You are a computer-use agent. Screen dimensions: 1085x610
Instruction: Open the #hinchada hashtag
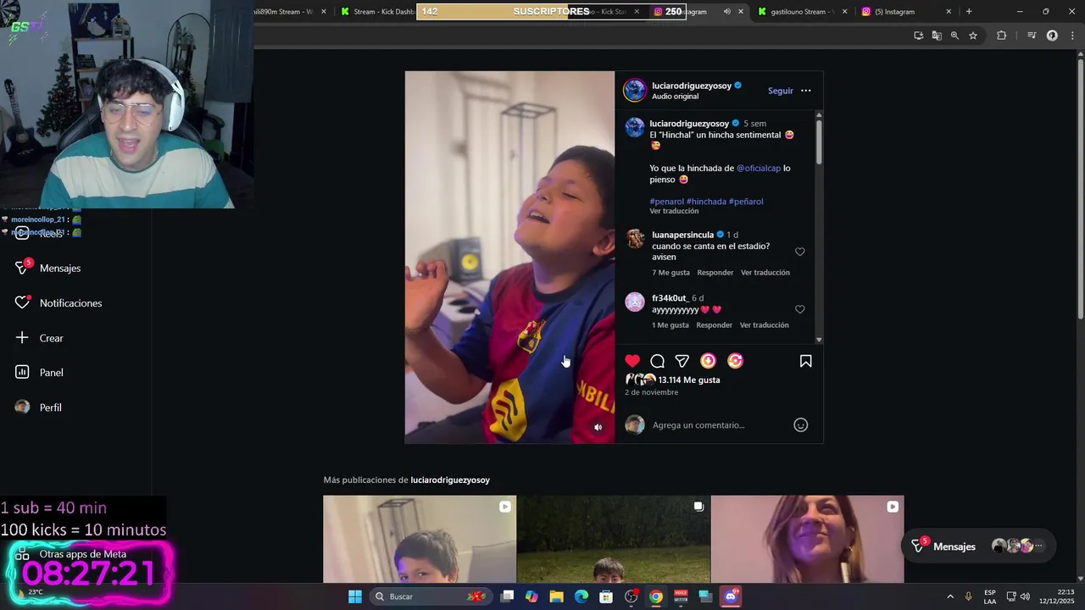pyautogui.click(x=706, y=202)
